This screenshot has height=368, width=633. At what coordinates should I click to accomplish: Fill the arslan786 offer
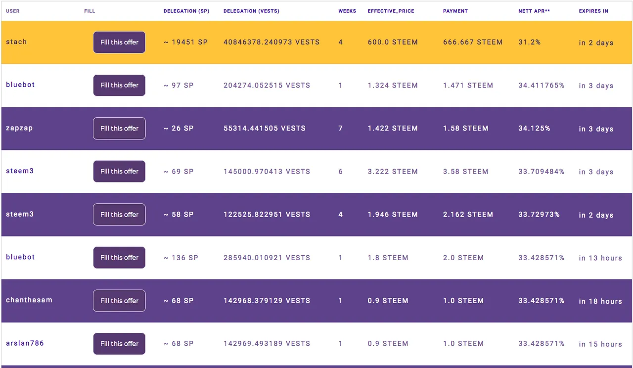(x=119, y=344)
